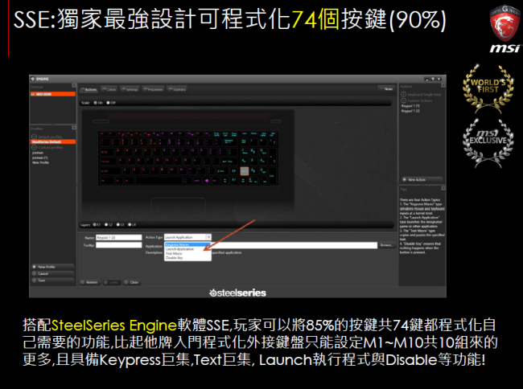Collapse the Tips panel
The width and height of the screenshot is (523, 389).
point(443,189)
